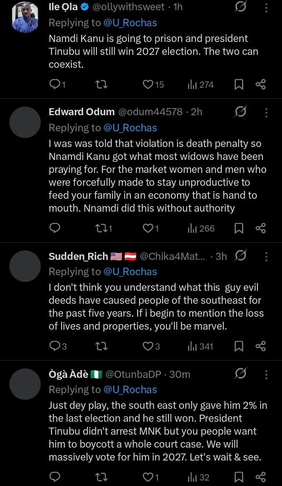Retweet Edward Odum's reply

point(101,228)
